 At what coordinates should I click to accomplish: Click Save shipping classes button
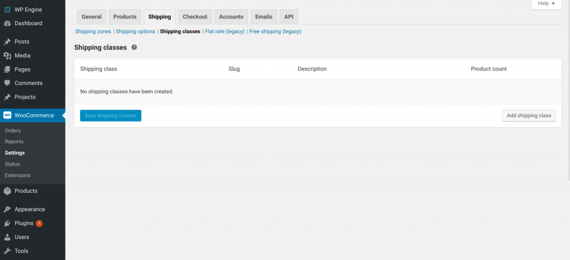click(110, 116)
